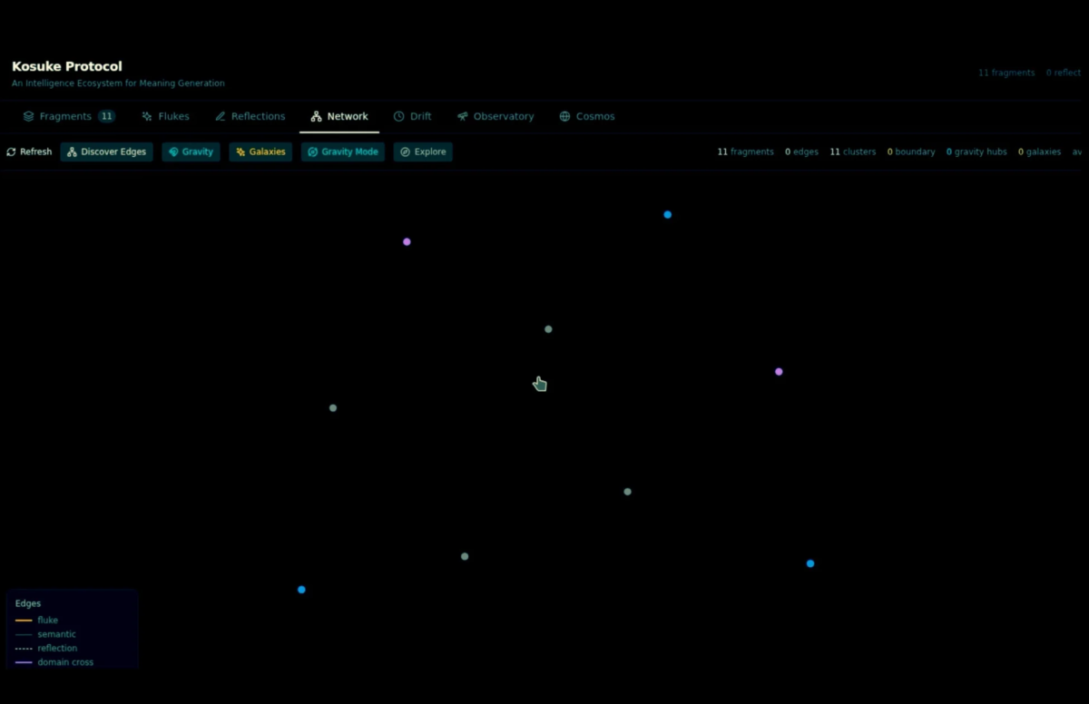The height and width of the screenshot is (704, 1089).
Task: Select the Discover Edges network icon
Action: 72,152
